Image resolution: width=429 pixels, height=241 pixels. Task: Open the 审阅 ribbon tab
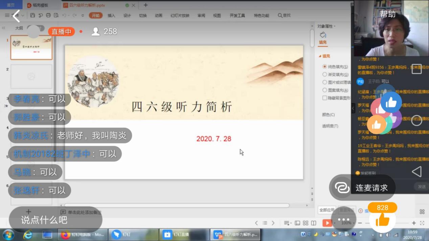201,16
